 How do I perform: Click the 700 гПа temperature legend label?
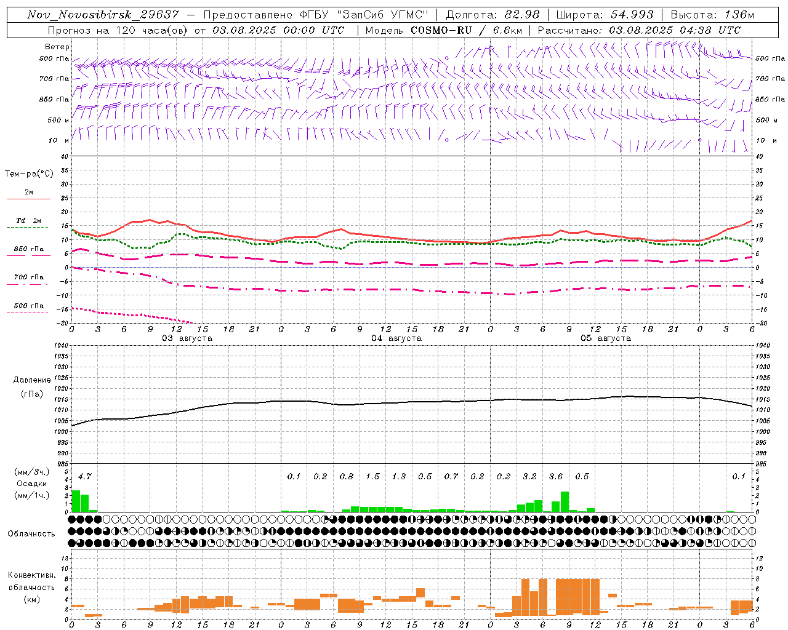coord(29,277)
